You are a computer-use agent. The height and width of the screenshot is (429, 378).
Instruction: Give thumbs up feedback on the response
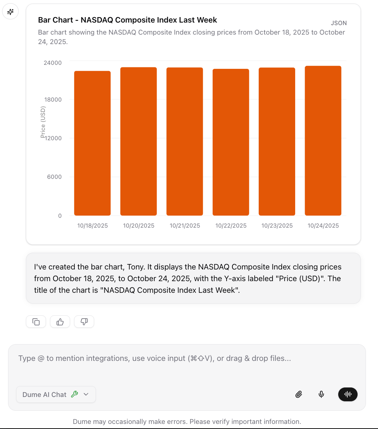pos(60,322)
